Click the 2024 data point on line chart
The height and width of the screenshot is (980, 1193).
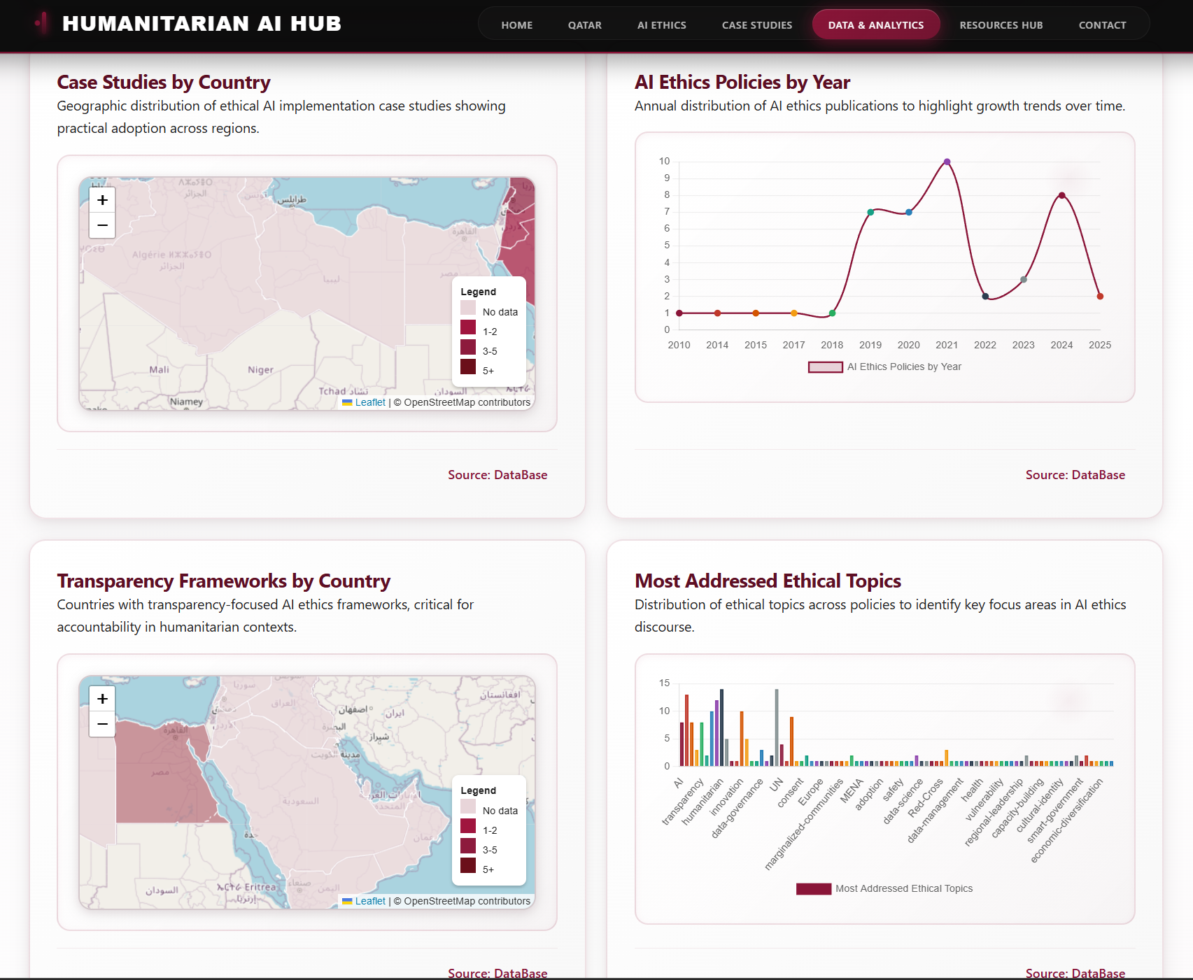coord(1061,195)
